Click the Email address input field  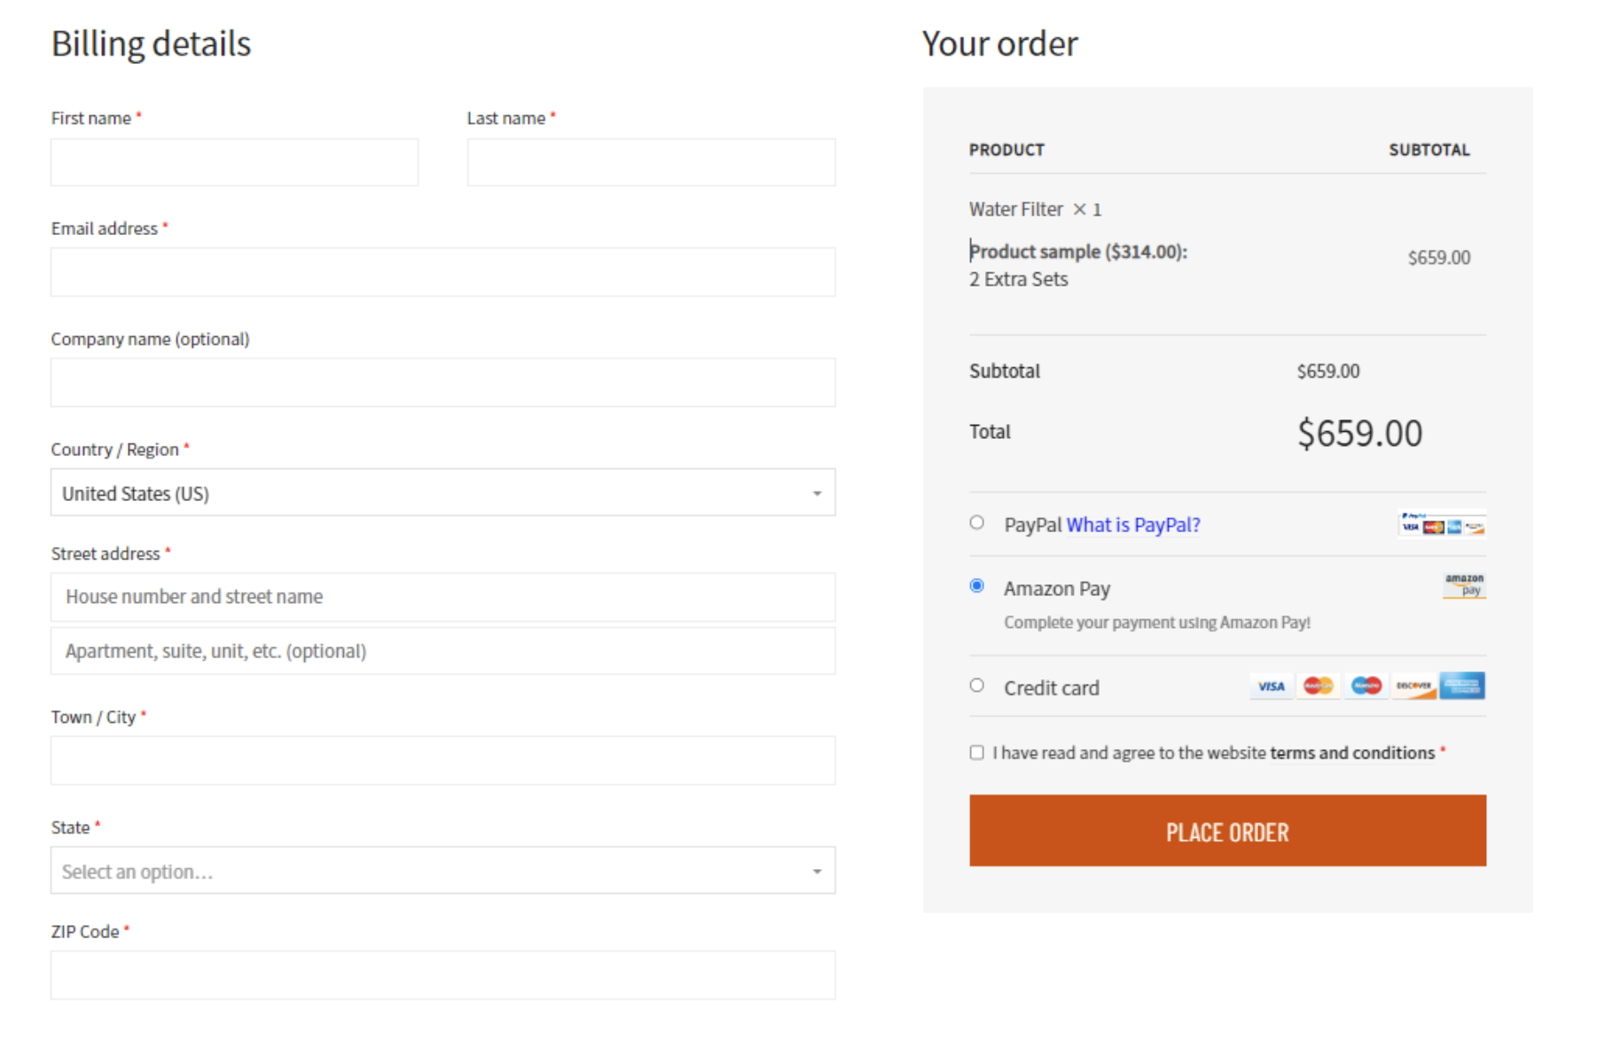442,271
